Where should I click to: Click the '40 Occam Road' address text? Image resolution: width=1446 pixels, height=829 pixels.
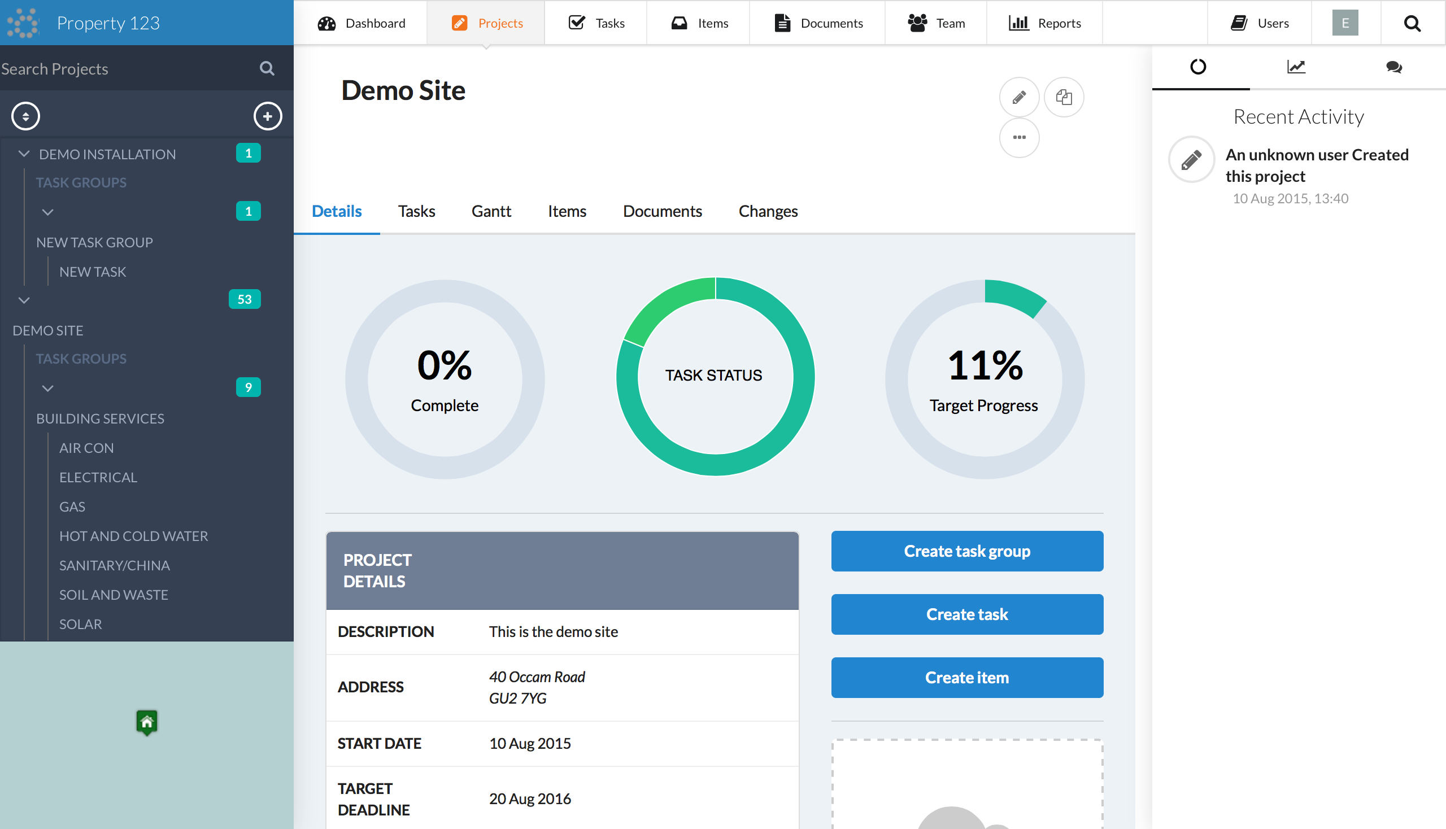tap(537, 677)
